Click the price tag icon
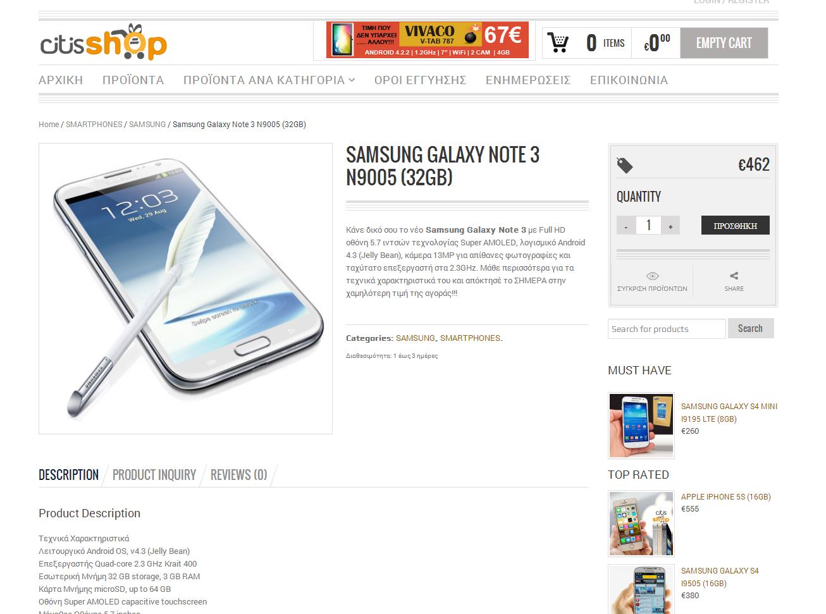 point(624,165)
